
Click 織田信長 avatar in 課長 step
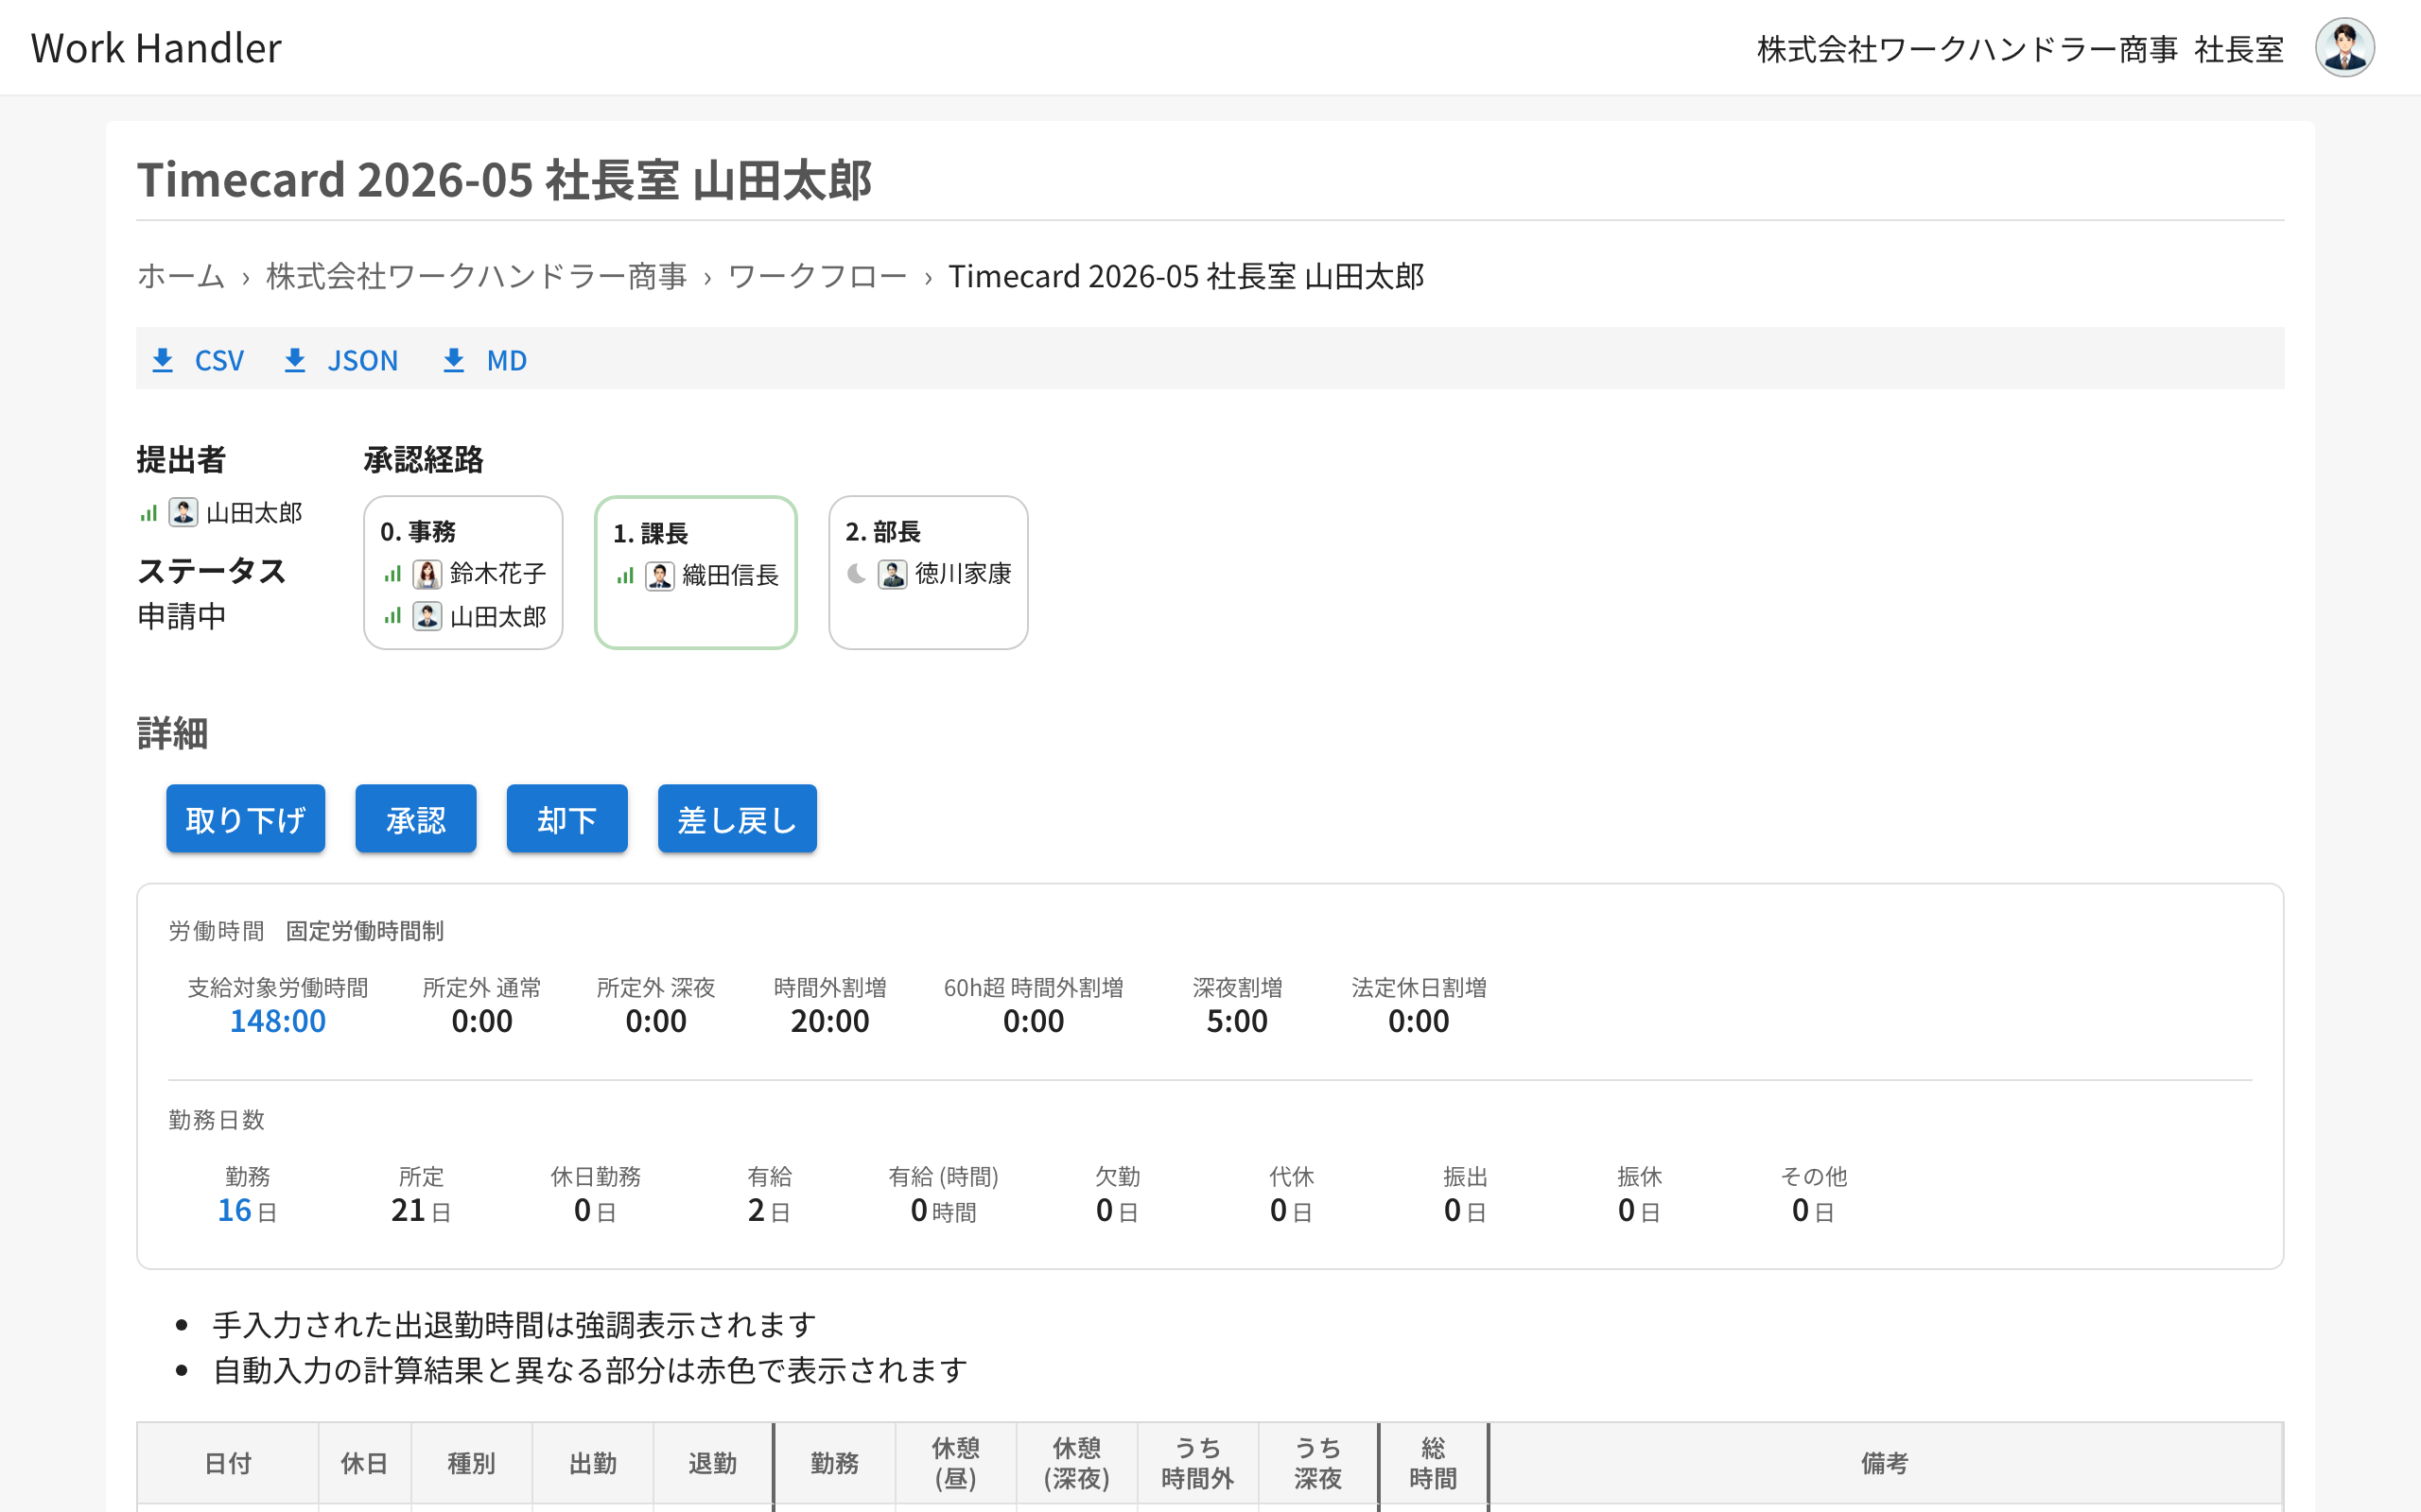[659, 576]
